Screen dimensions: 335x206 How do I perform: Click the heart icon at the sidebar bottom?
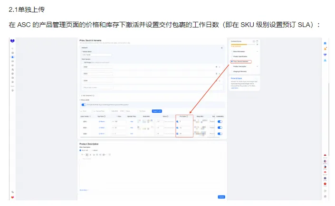pyautogui.click(x=12, y=197)
